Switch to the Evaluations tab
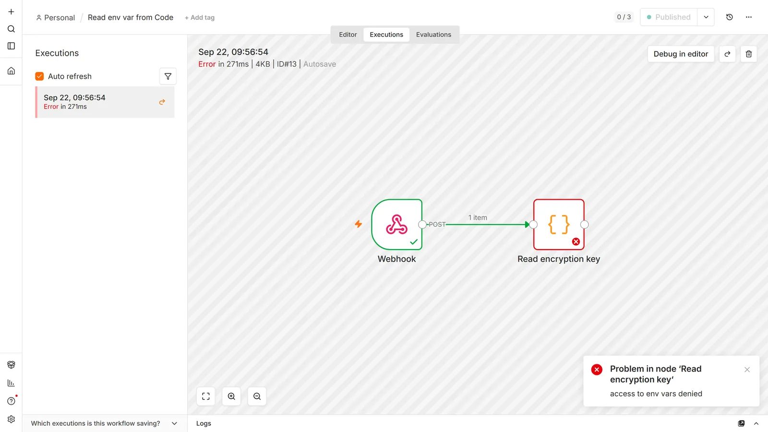Viewport: 768px width, 432px height. click(433, 35)
